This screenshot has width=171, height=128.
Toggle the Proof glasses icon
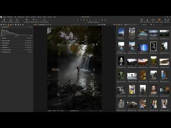(x=153, y=20)
